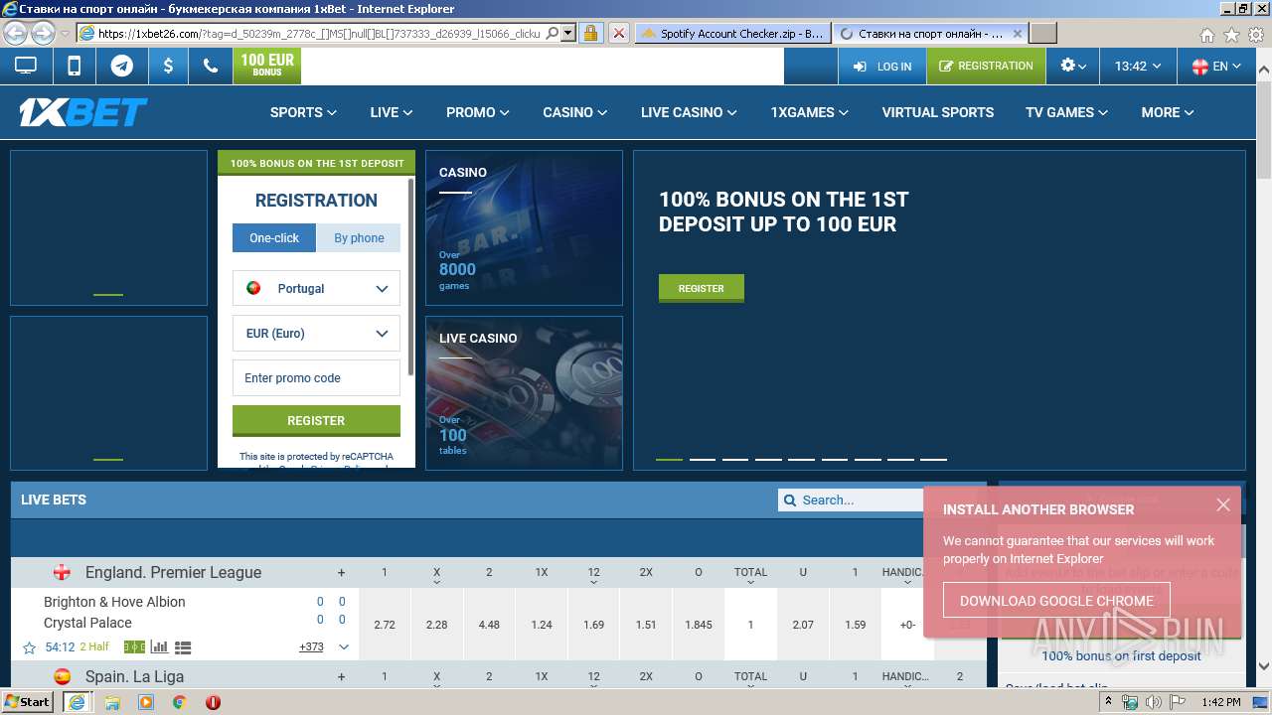The image size is (1272, 715).
Task: Open the TV GAMES menu
Action: pos(1066,112)
